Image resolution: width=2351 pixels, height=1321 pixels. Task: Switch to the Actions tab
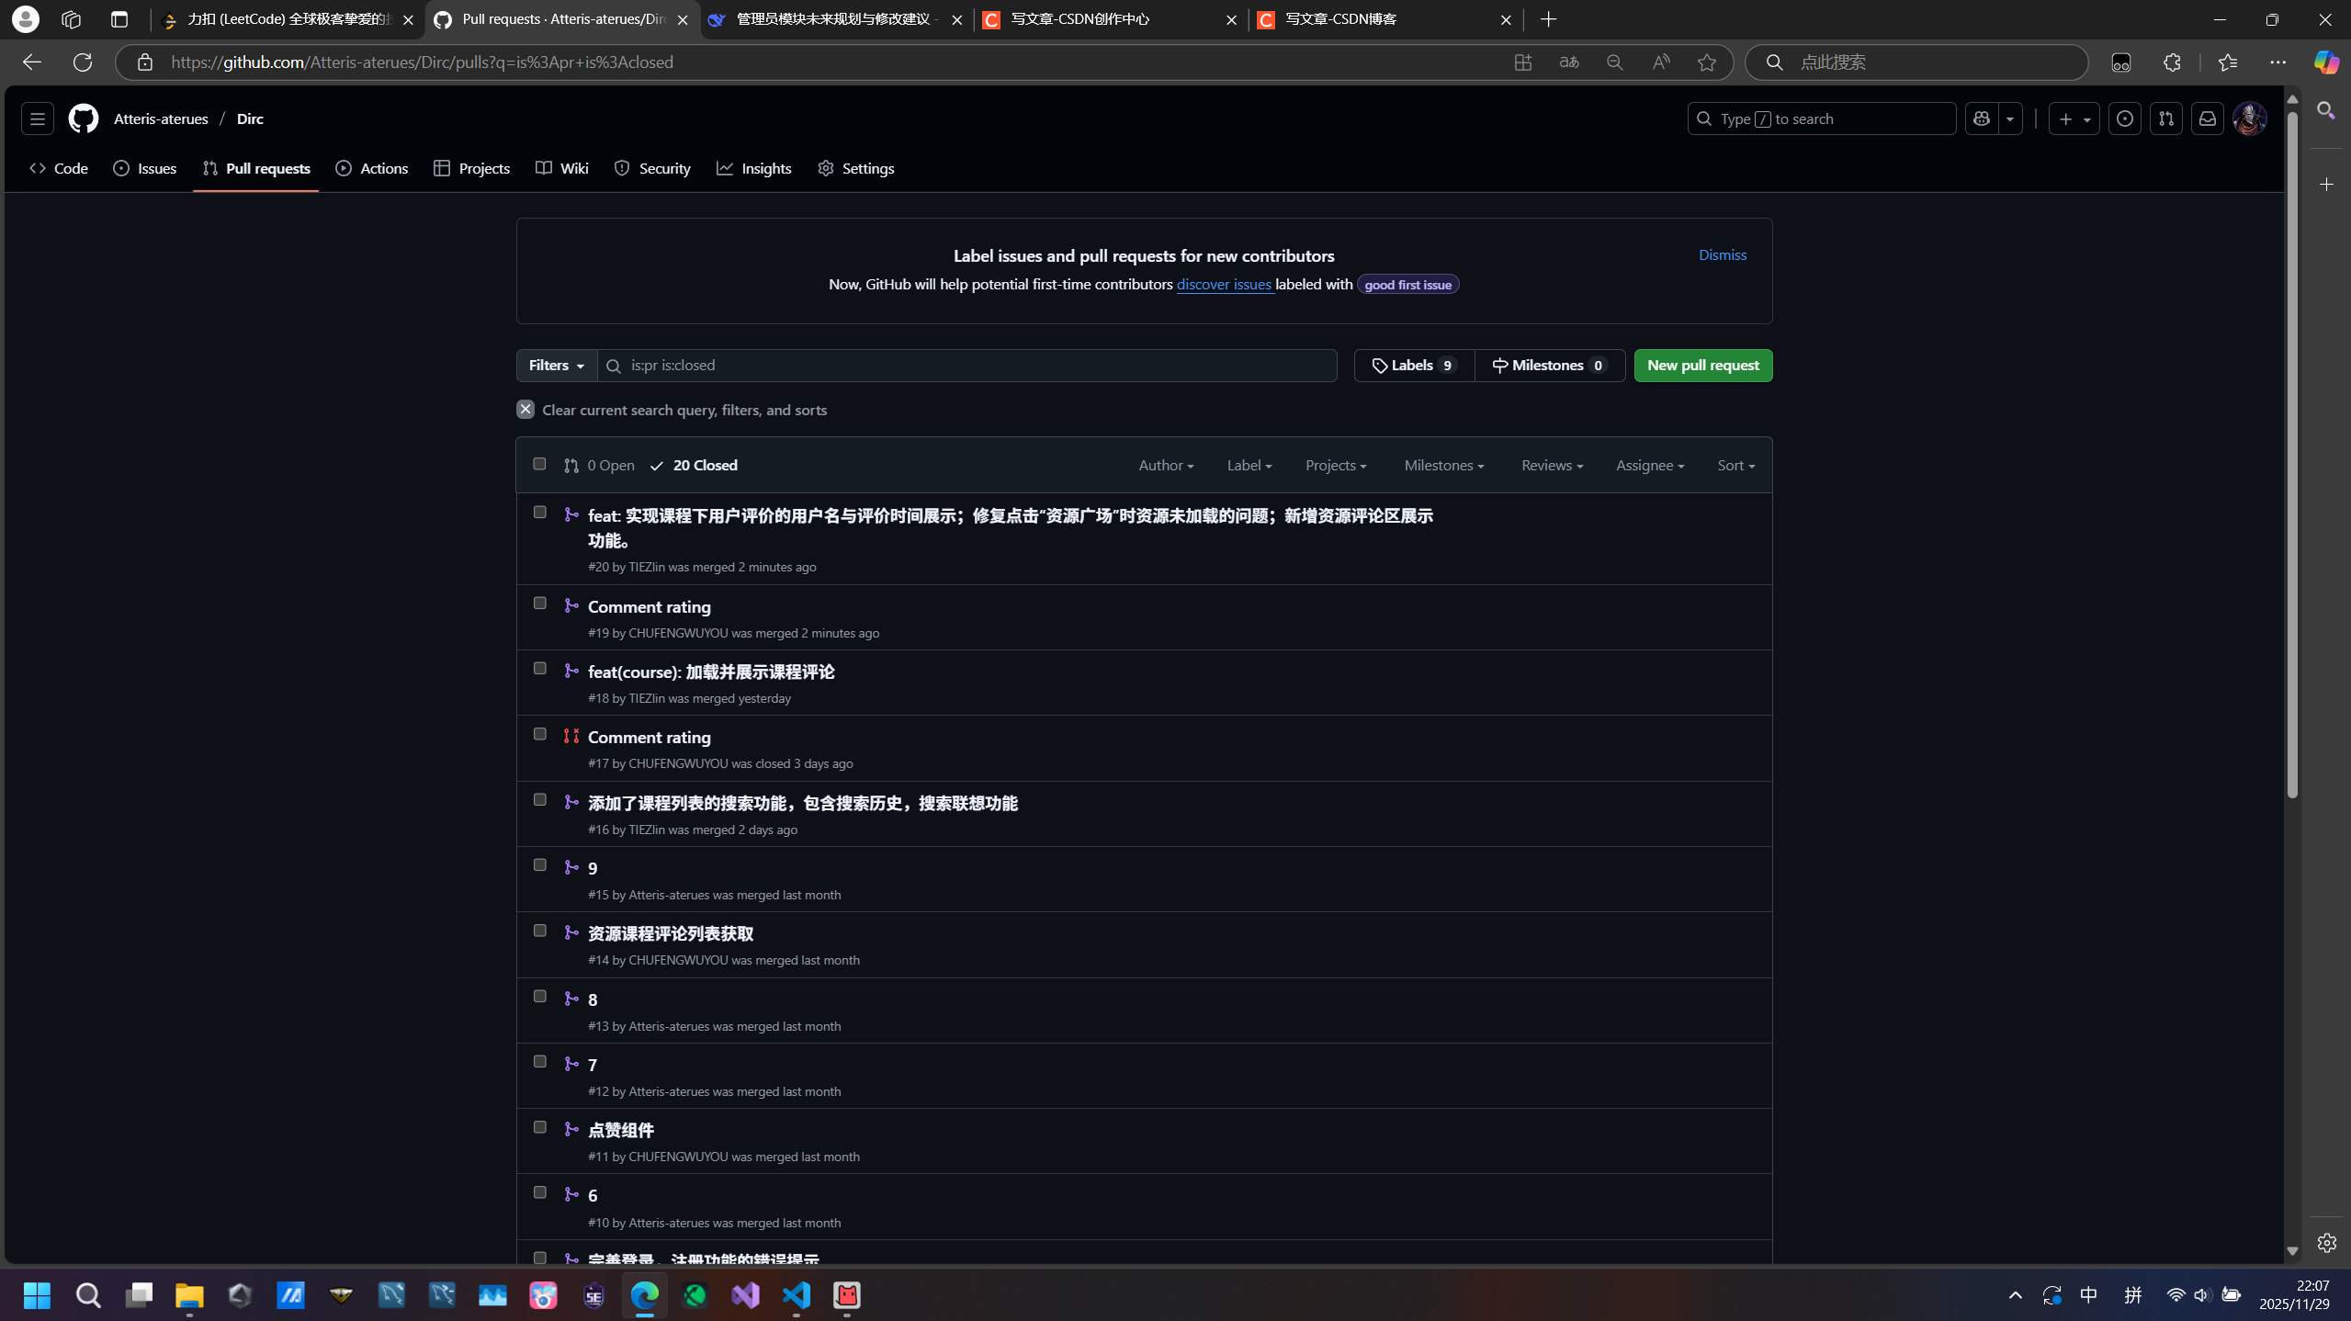tap(372, 168)
